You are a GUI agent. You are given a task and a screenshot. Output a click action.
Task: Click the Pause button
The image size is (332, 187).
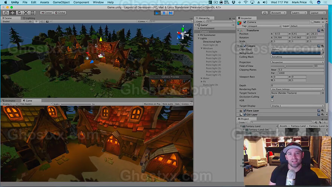coord(164,13)
